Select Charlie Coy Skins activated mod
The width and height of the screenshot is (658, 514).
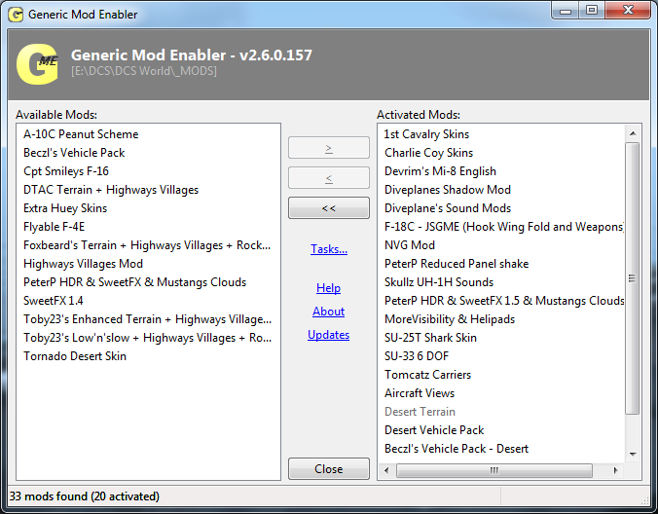[428, 153]
